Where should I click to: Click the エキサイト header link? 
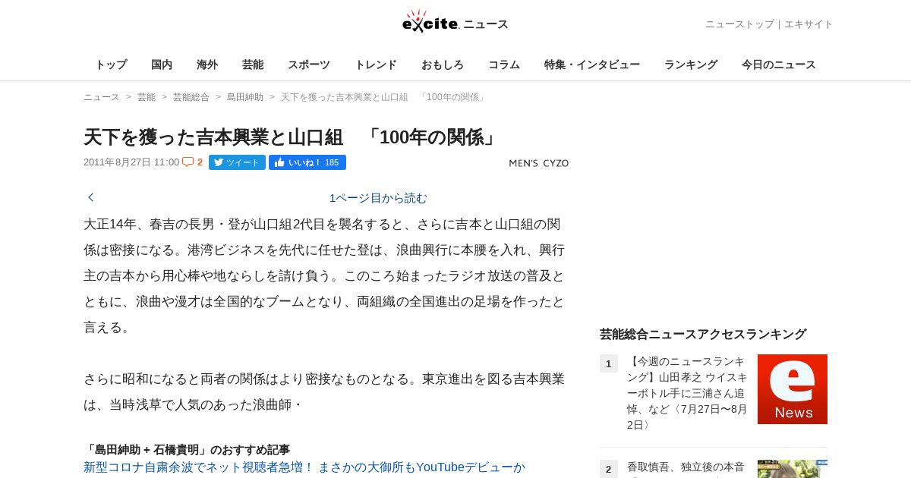(x=809, y=24)
